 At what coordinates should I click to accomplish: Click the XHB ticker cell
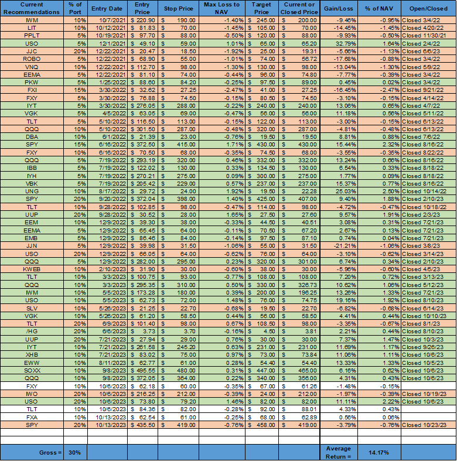click(x=32, y=355)
